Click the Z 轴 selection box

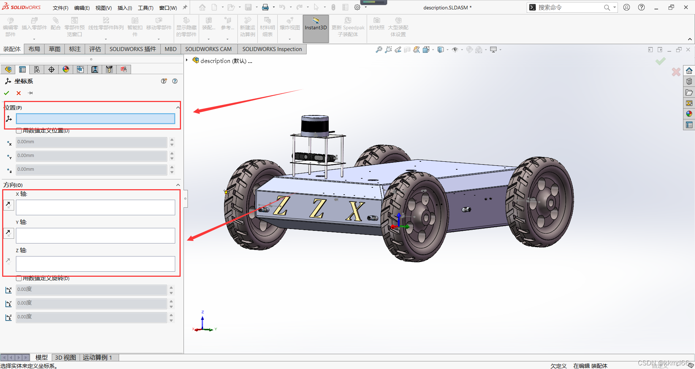pos(96,264)
